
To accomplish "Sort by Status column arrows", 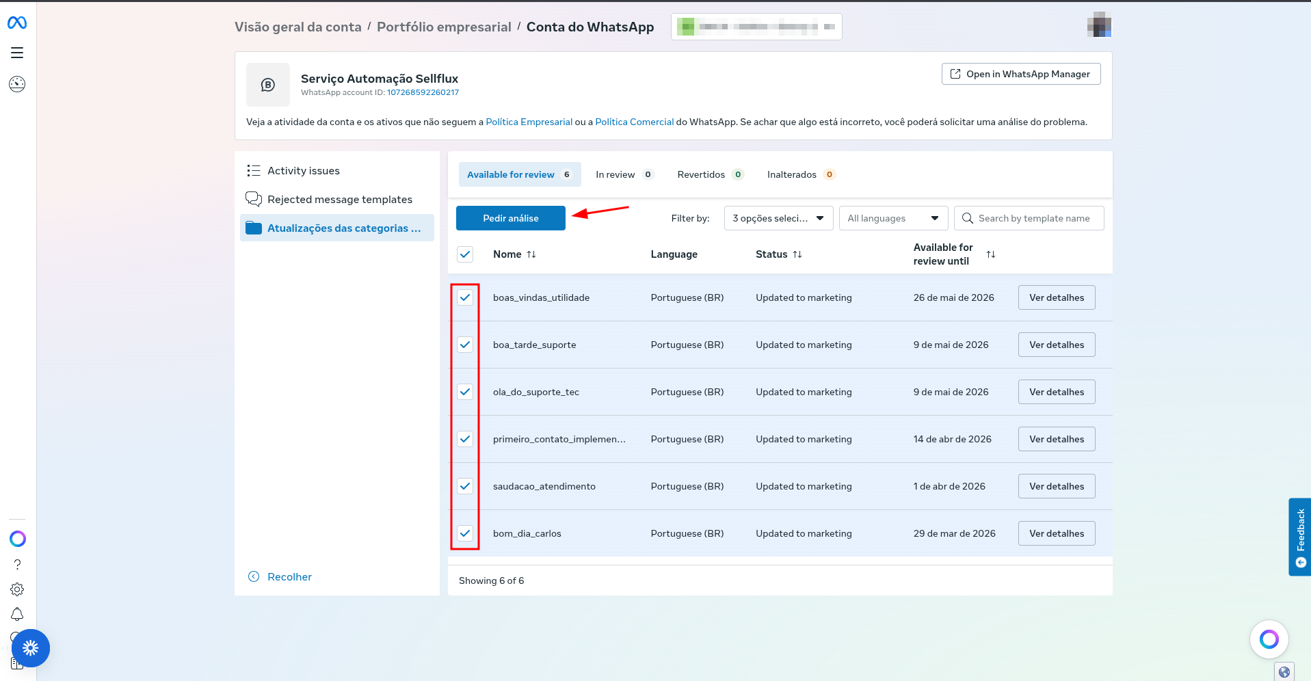I will coord(797,254).
